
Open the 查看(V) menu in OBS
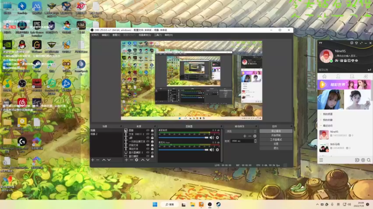click(x=116, y=35)
